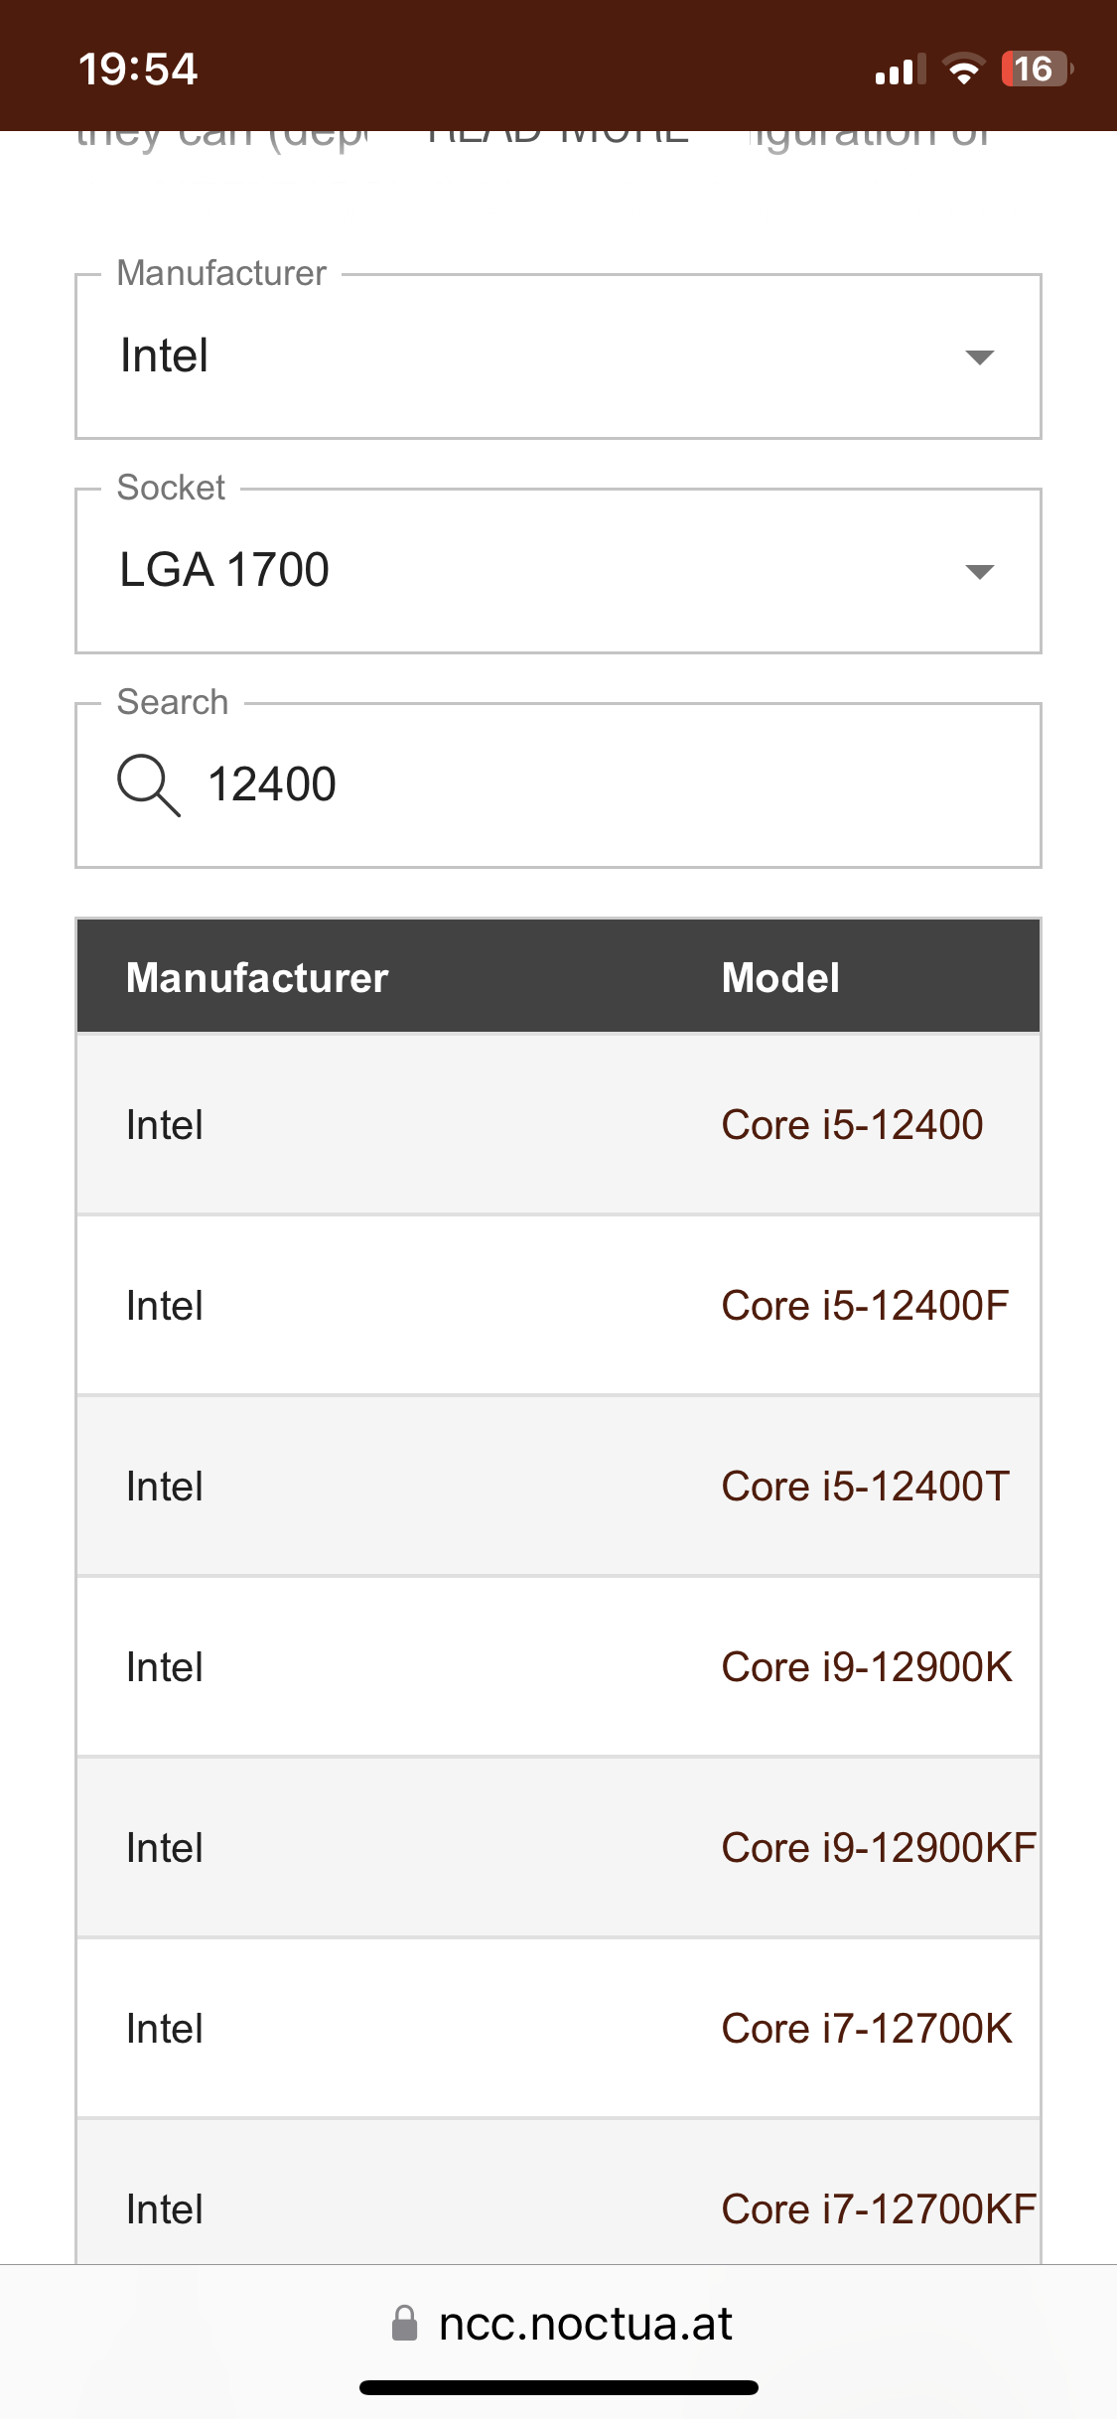Viewport: 1117px width, 2419px height.
Task: Click the search magnifier icon
Action: (x=149, y=785)
